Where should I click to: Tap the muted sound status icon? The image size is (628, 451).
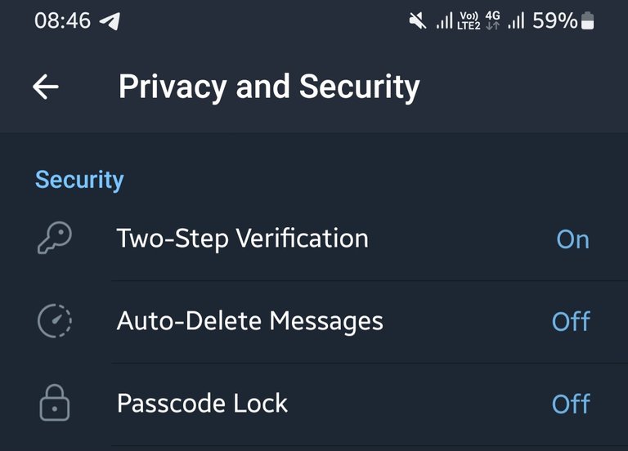click(418, 20)
